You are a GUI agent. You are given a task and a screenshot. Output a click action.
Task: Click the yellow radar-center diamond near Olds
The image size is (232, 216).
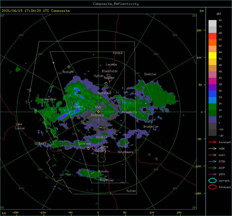[98, 112]
